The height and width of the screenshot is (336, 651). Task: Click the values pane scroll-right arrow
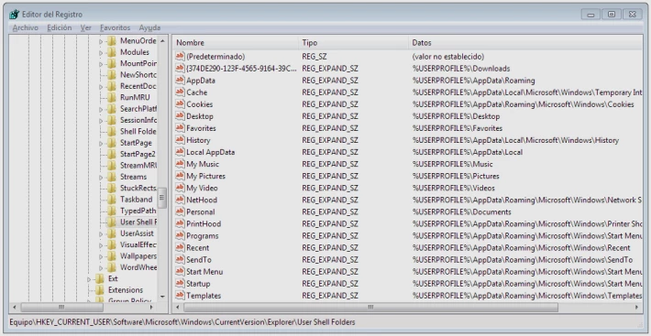click(x=637, y=308)
